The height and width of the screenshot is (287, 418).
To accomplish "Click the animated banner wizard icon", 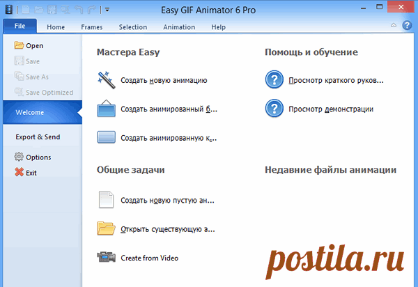I will (x=106, y=109).
